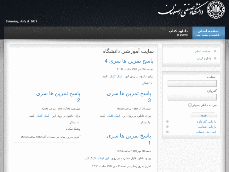Click the series 1 last-updated line 17:56
229x172 pixels.
click(x=122, y=166)
